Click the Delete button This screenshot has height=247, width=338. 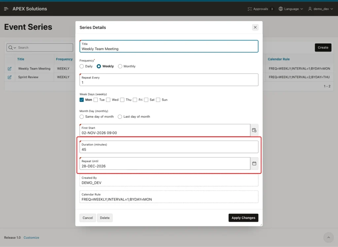click(x=105, y=218)
